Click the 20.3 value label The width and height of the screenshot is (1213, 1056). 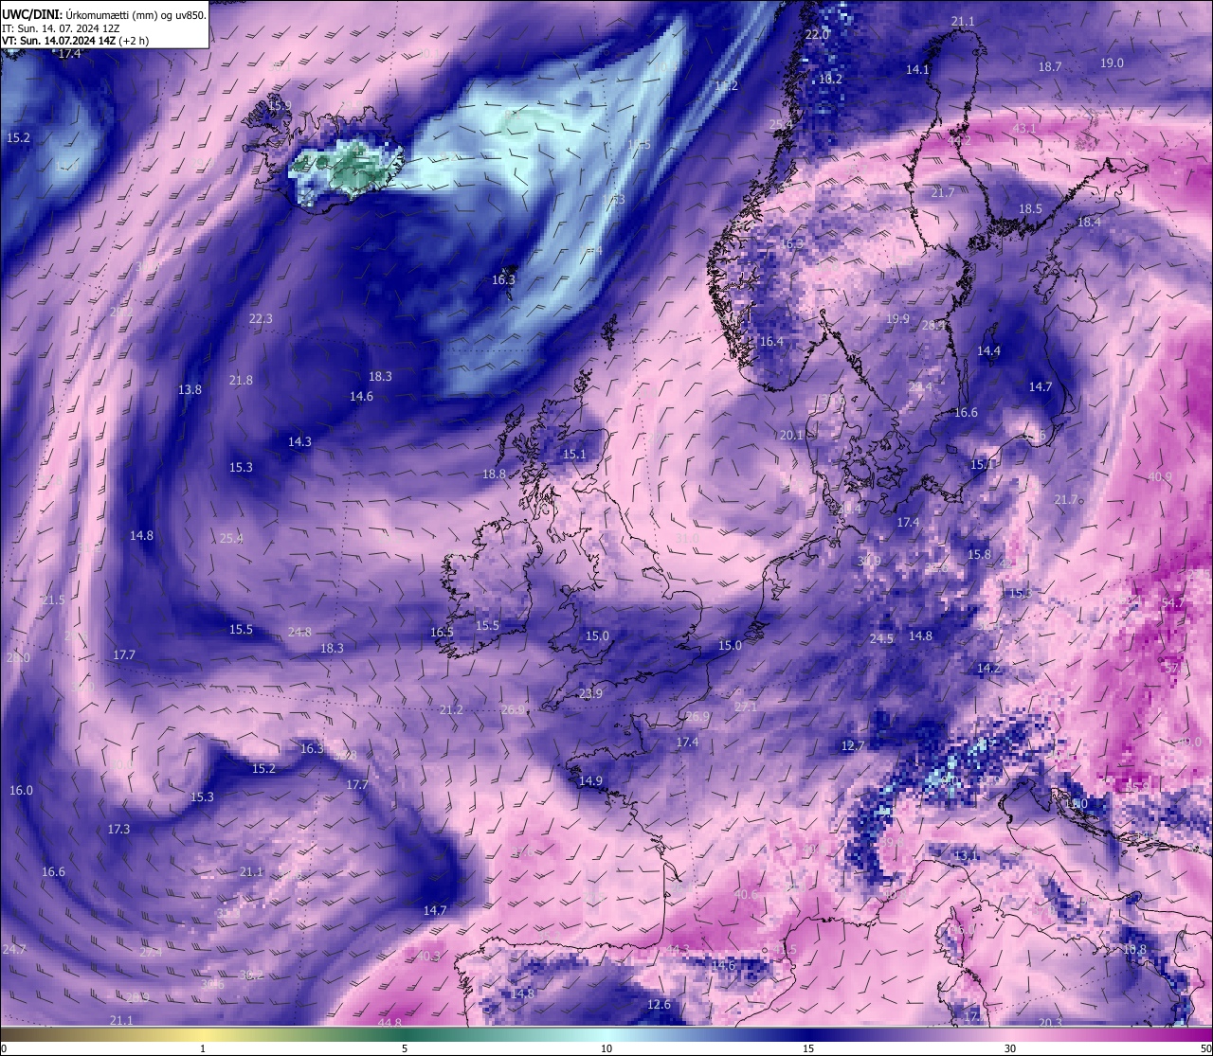pyautogui.click(x=1050, y=1023)
